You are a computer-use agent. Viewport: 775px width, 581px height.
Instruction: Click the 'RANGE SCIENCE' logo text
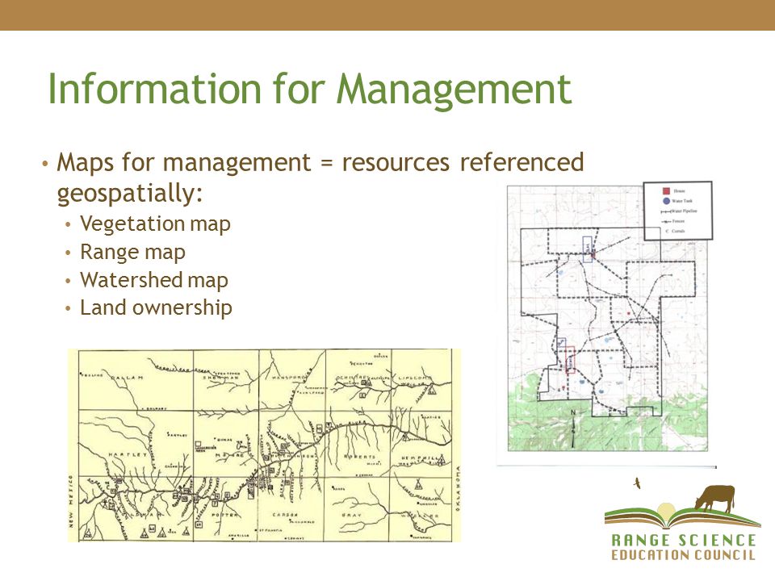pos(684,540)
